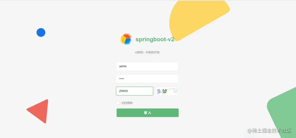Focus the captcha input containing ZWKW
Screen dimensions: 296x138
coord(135,91)
